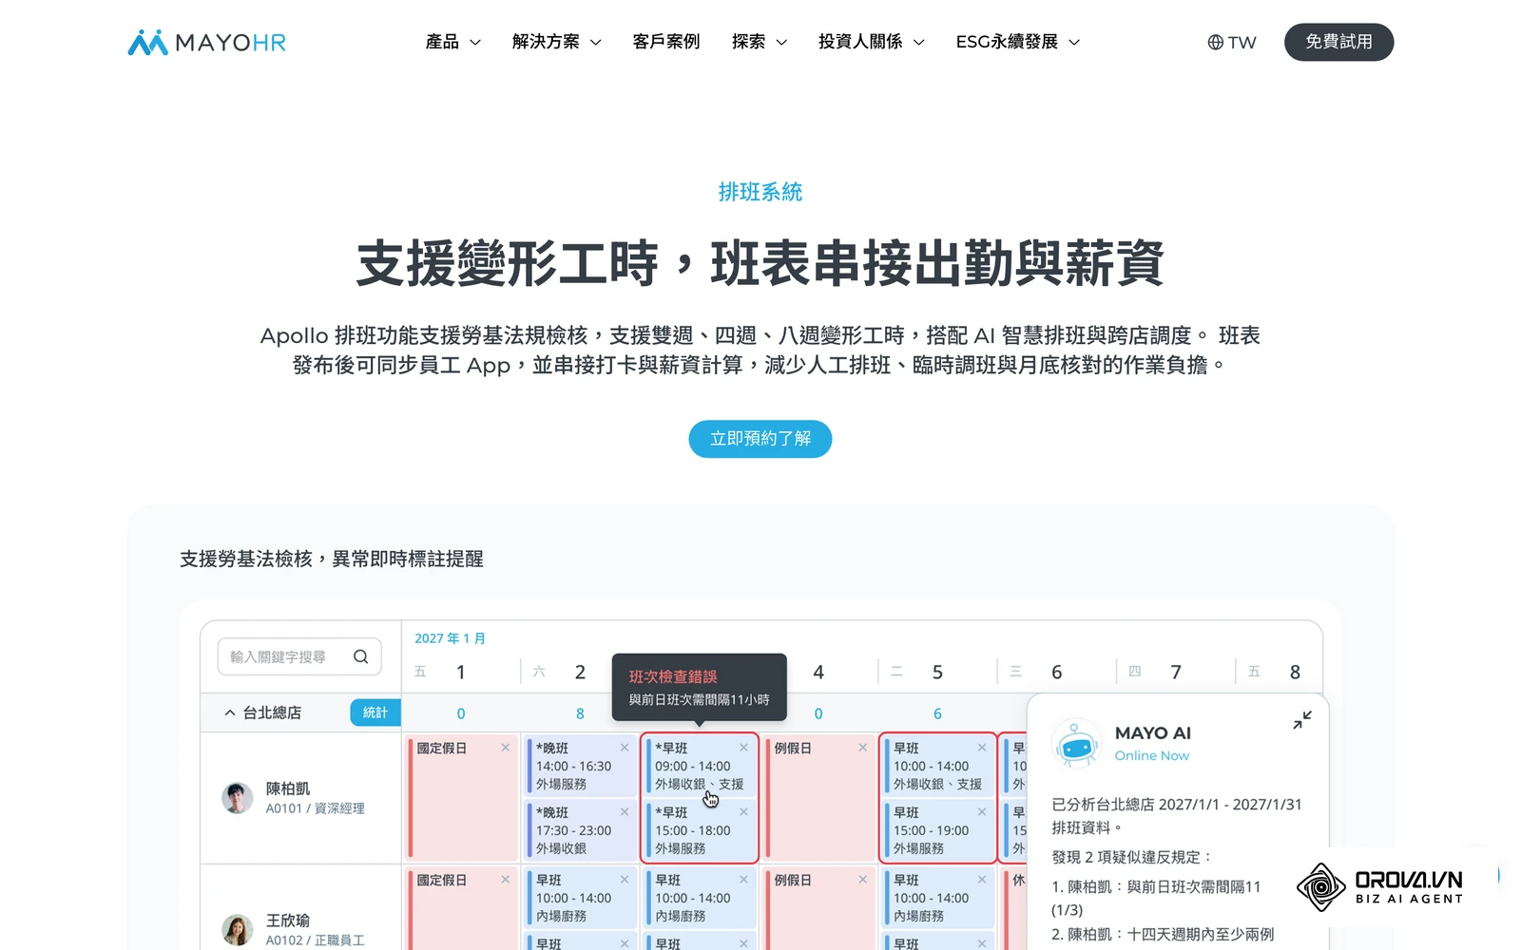Remove 陳柏凱's 早班 15:00 - 18:00 shift
Image resolution: width=1521 pixels, height=950 pixels.
click(743, 812)
